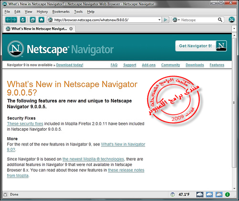Click the Forward arrow button
The height and width of the screenshot is (201, 239).
[x=14, y=20]
